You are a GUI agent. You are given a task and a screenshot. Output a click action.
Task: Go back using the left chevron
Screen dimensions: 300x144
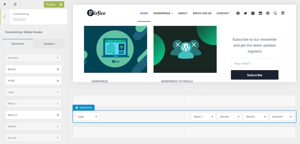4,17
